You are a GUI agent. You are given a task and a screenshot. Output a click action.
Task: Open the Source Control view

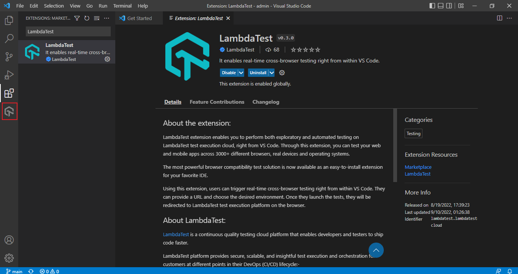9,57
